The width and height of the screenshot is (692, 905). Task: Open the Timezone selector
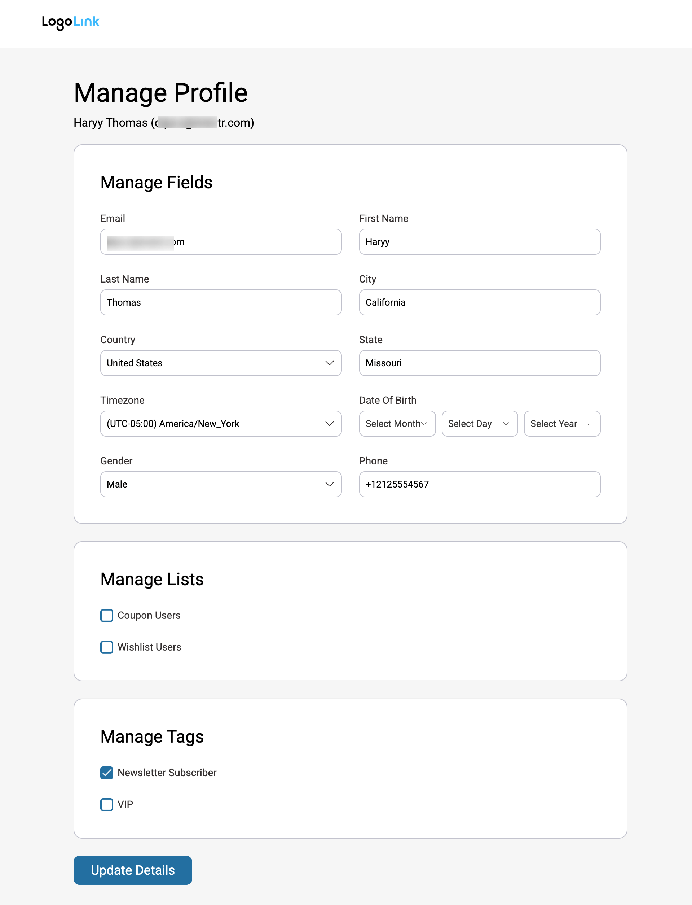point(221,424)
